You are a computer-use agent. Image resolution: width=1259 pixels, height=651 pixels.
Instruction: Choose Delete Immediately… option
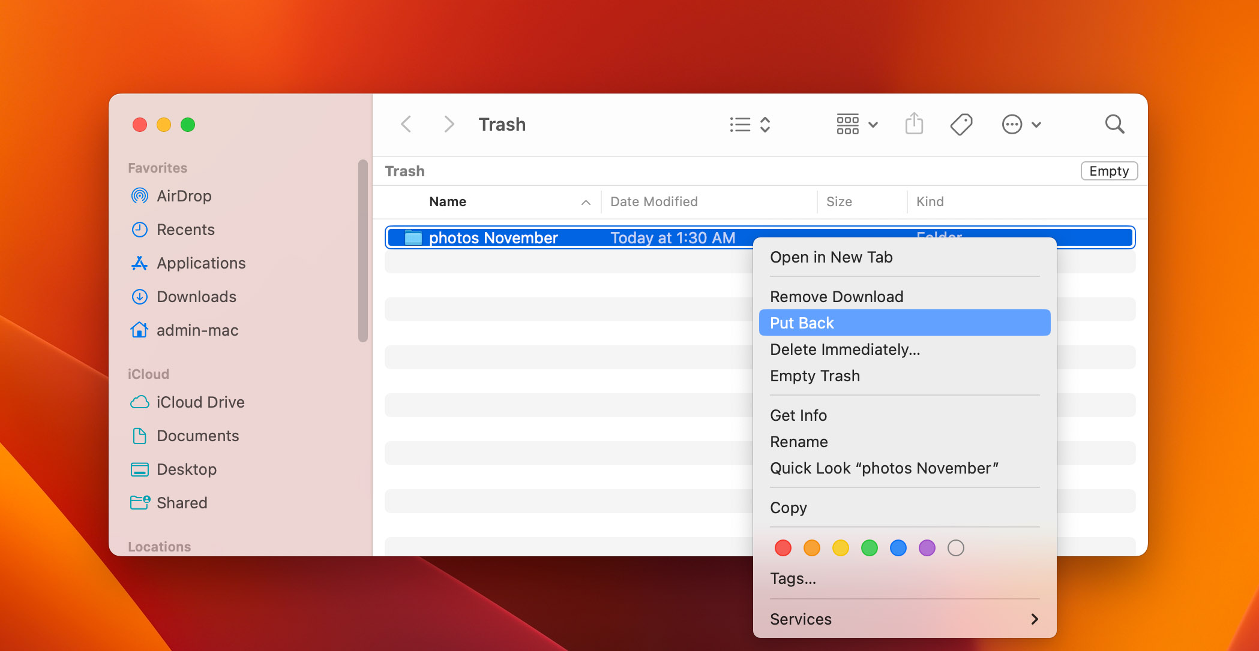coord(904,349)
